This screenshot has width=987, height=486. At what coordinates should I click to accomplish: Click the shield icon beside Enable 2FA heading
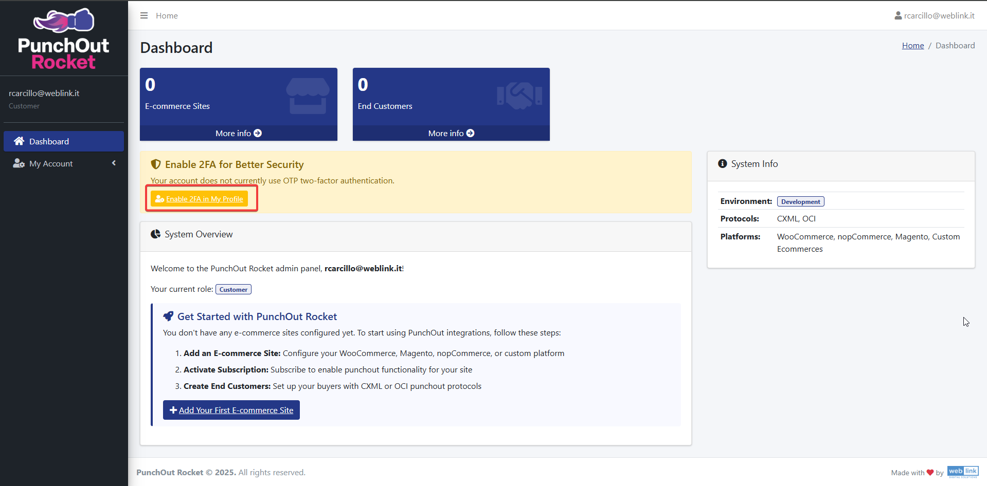[x=156, y=164]
